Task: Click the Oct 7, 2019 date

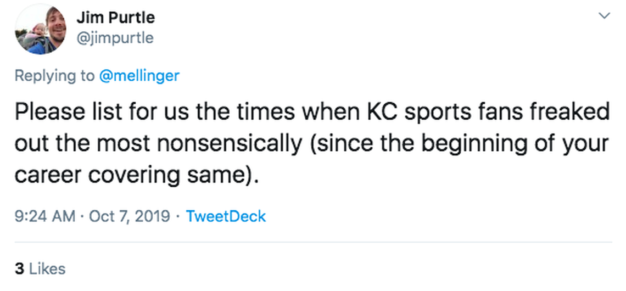Action: click(x=129, y=216)
